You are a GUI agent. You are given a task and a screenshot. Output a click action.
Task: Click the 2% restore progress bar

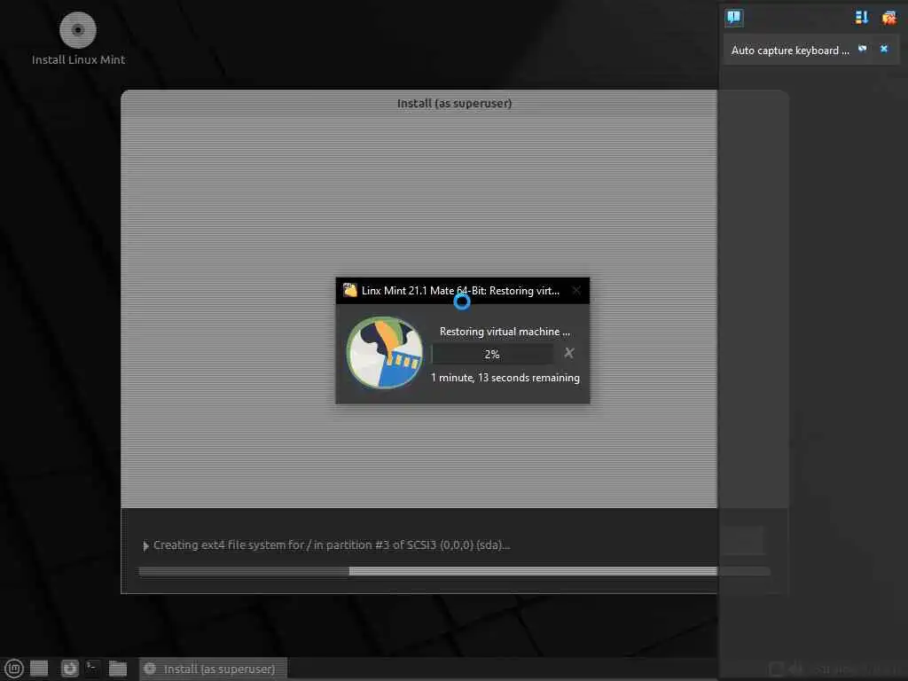(491, 354)
